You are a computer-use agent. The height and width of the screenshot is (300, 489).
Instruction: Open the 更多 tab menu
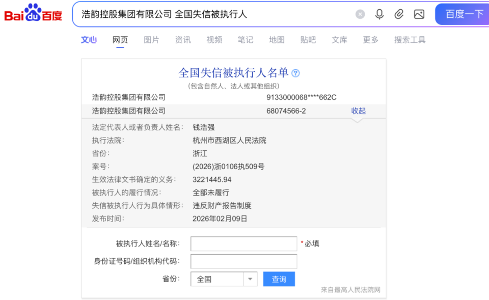click(370, 40)
